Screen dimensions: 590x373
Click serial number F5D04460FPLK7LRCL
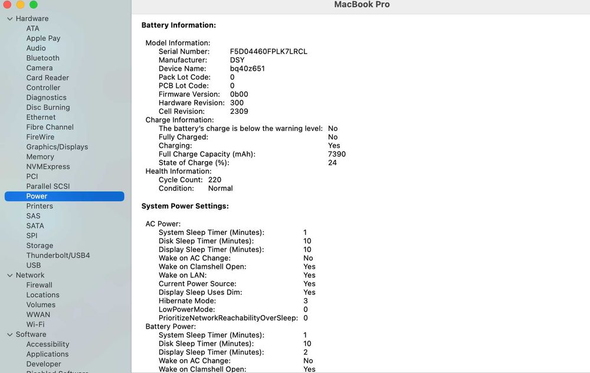click(268, 51)
